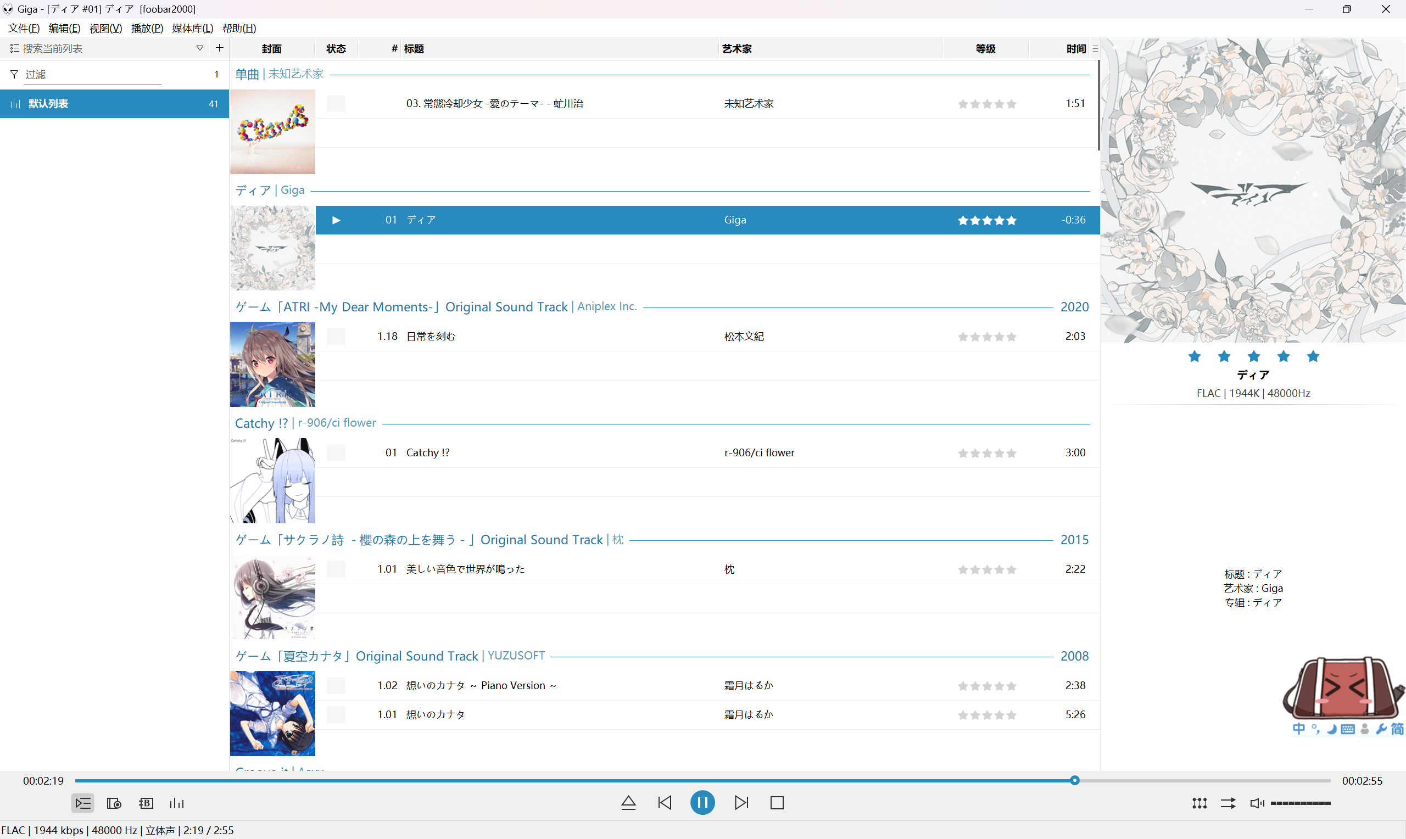Screen dimensions: 1406x839
Task: Skip to the previous track
Action: tap(665, 803)
